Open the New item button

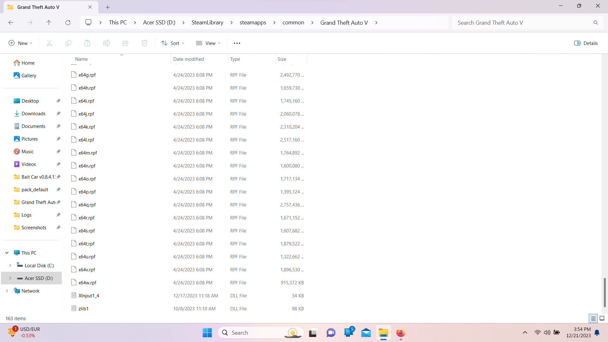(x=21, y=43)
